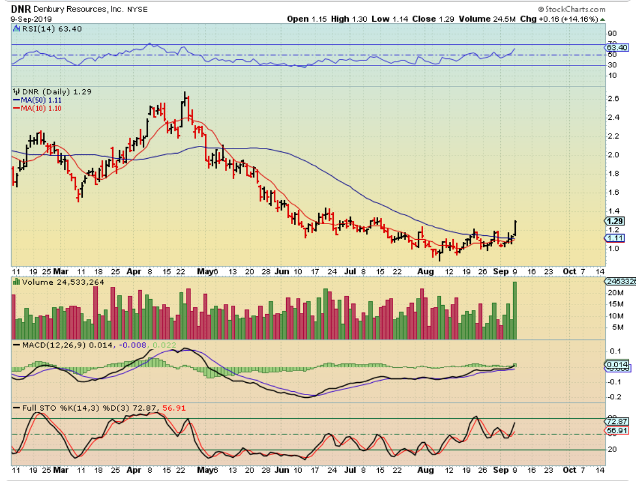The image size is (637, 481).
Task: Click the MA(50) 1.11 legend entry
Action: (x=38, y=100)
